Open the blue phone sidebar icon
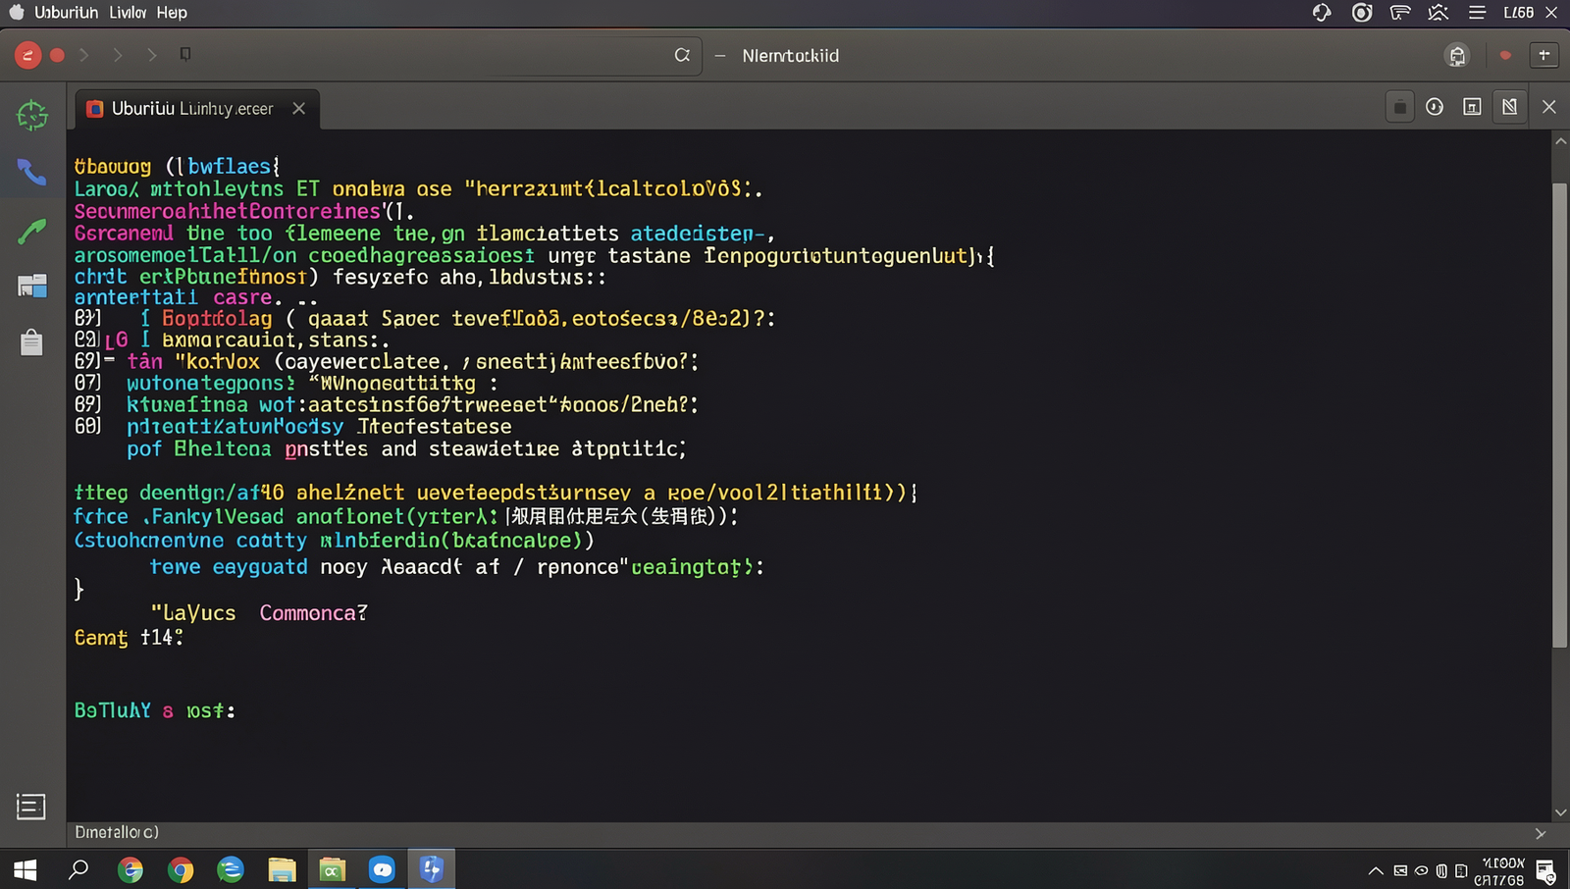This screenshot has width=1570, height=889. 31,173
